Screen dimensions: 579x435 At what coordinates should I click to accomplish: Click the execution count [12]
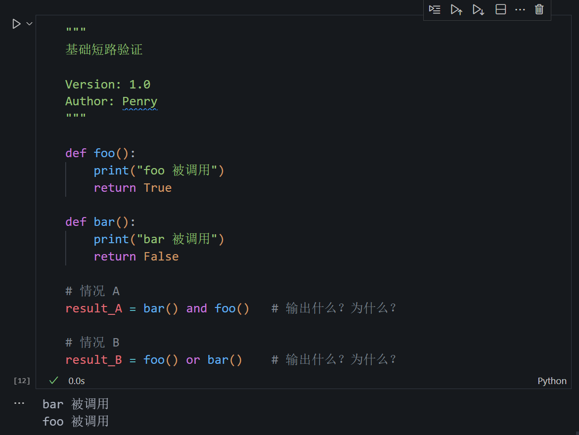[x=22, y=381]
